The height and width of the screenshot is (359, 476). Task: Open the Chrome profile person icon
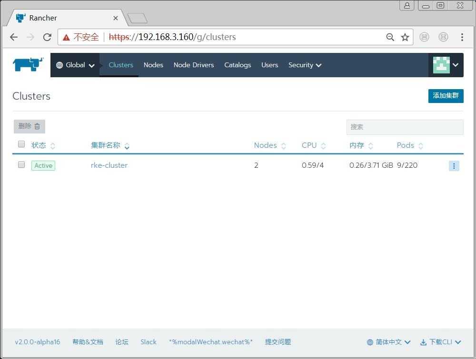(407, 5)
